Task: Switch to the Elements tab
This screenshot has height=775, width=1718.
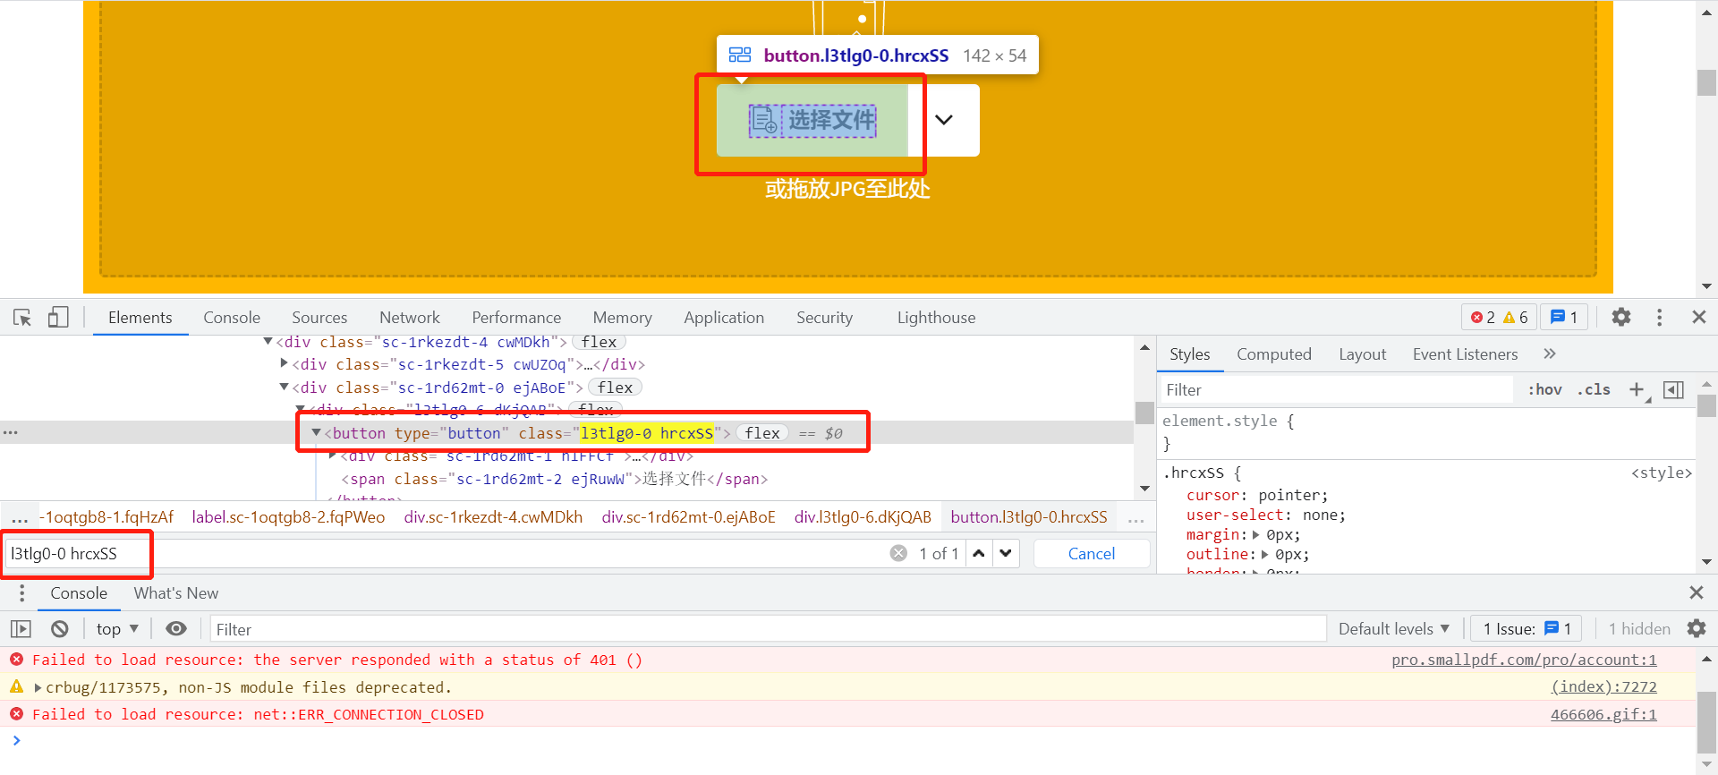Action: [140, 318]
